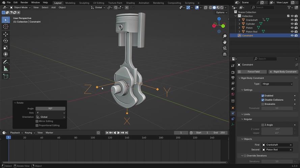Screen dimensions: 300x168
Task: Click the Force Field button
Action: [x=252, y=72]
